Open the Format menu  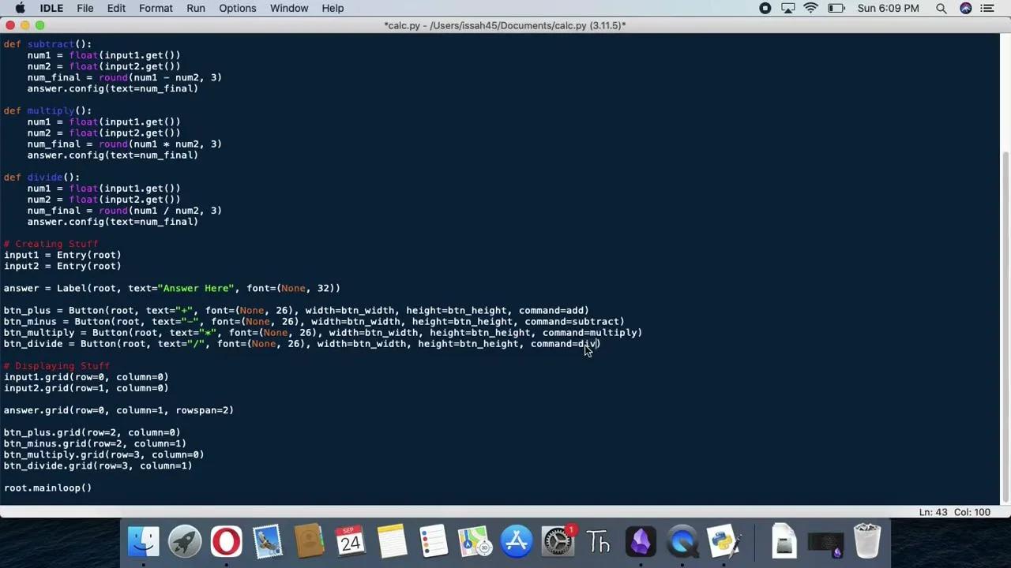click(x=156, y=8)
